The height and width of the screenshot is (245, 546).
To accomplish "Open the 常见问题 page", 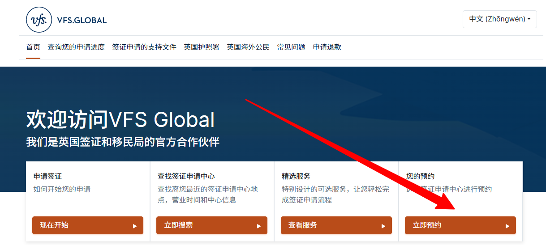I will (291, 47).
